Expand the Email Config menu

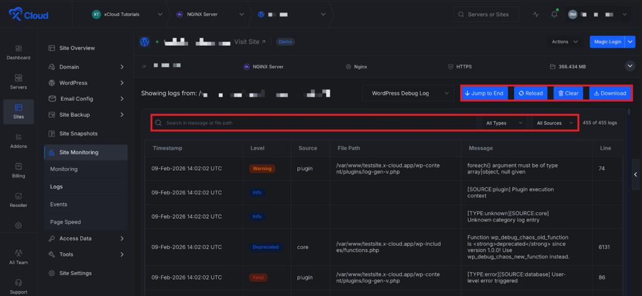pos(86,98)
